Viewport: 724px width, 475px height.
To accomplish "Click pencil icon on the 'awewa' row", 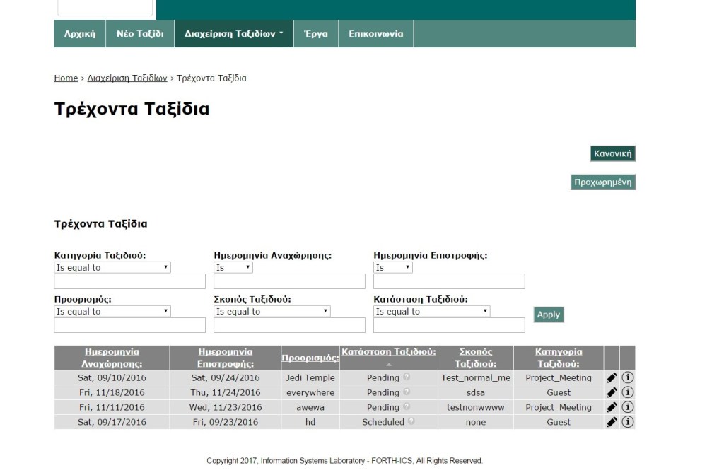I will 612,407.
